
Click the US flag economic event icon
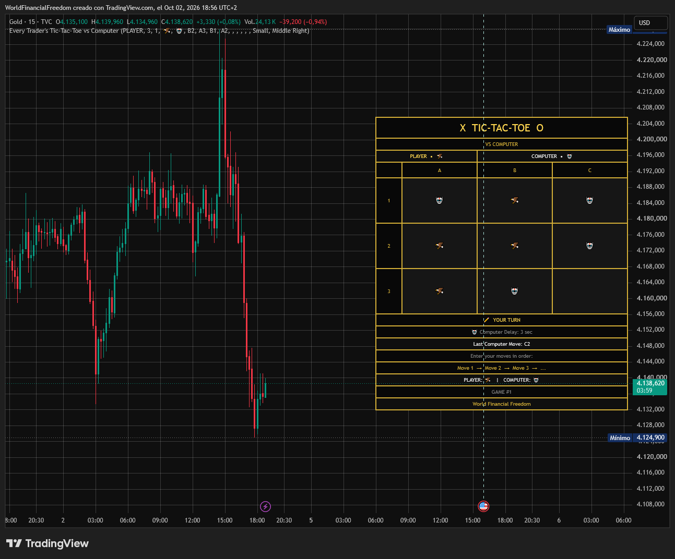pos(483,506)
